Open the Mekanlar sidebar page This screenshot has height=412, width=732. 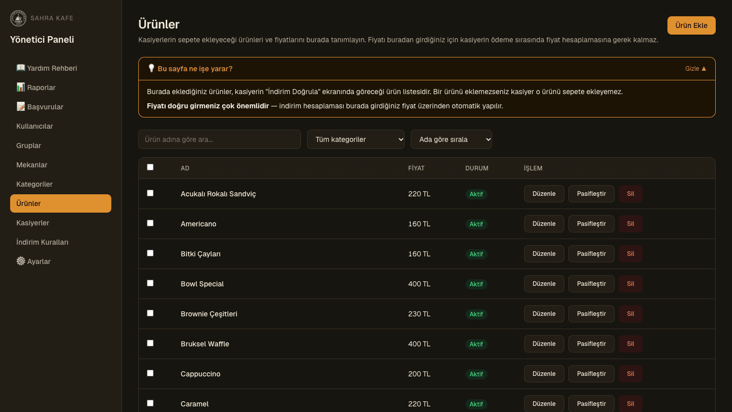pyautogui.click(x=60, y=165)
